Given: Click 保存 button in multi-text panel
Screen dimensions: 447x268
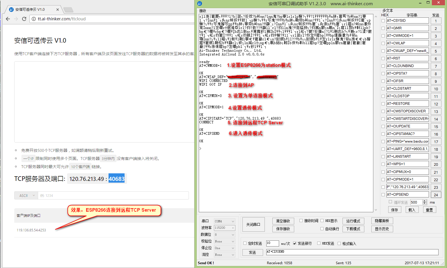Looking at the screenshot, I should click(x=395, y=210).
